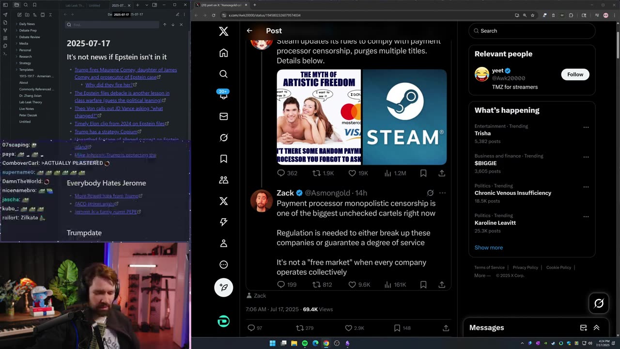The width and height of the screenshot is (620, 349).
Task: Toggle Obsidian right sidebar panel
Action: pos(155,5)
